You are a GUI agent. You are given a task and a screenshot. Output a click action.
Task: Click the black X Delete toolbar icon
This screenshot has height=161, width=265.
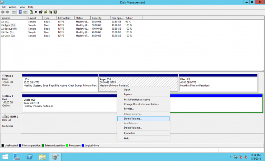pos(36,12)
